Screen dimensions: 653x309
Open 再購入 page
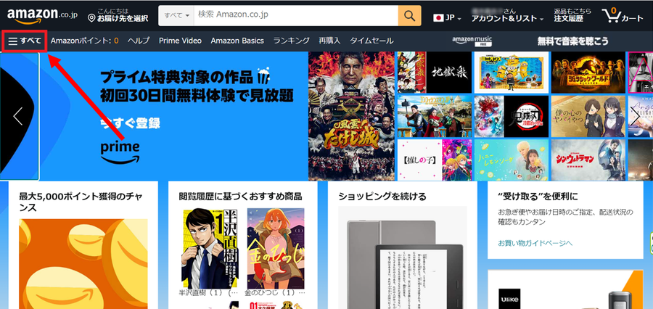pyautogui.click(x=329, y=41)
